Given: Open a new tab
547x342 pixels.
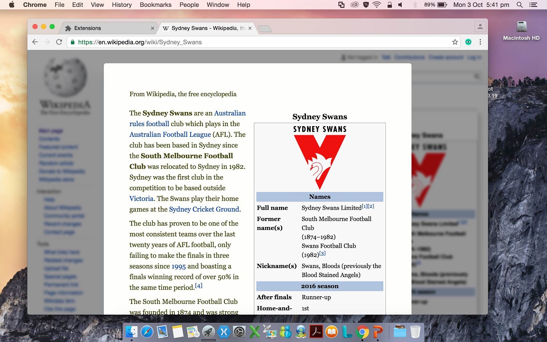Looking at the screenshot, I should [x=265, y=29].
